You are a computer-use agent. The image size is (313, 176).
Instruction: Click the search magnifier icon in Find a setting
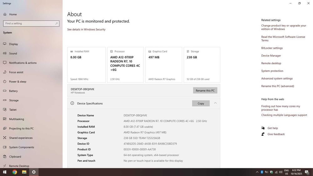point(57,23)
